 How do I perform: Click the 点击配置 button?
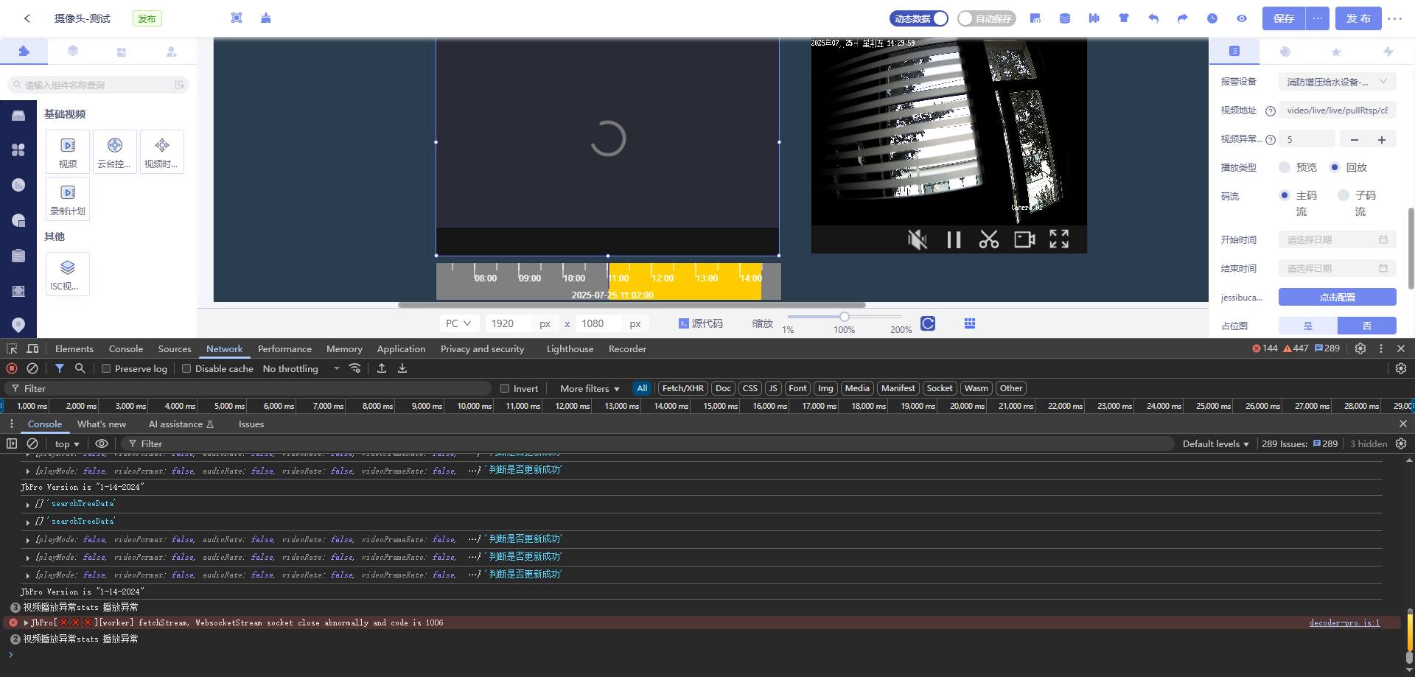(1338, 297)
